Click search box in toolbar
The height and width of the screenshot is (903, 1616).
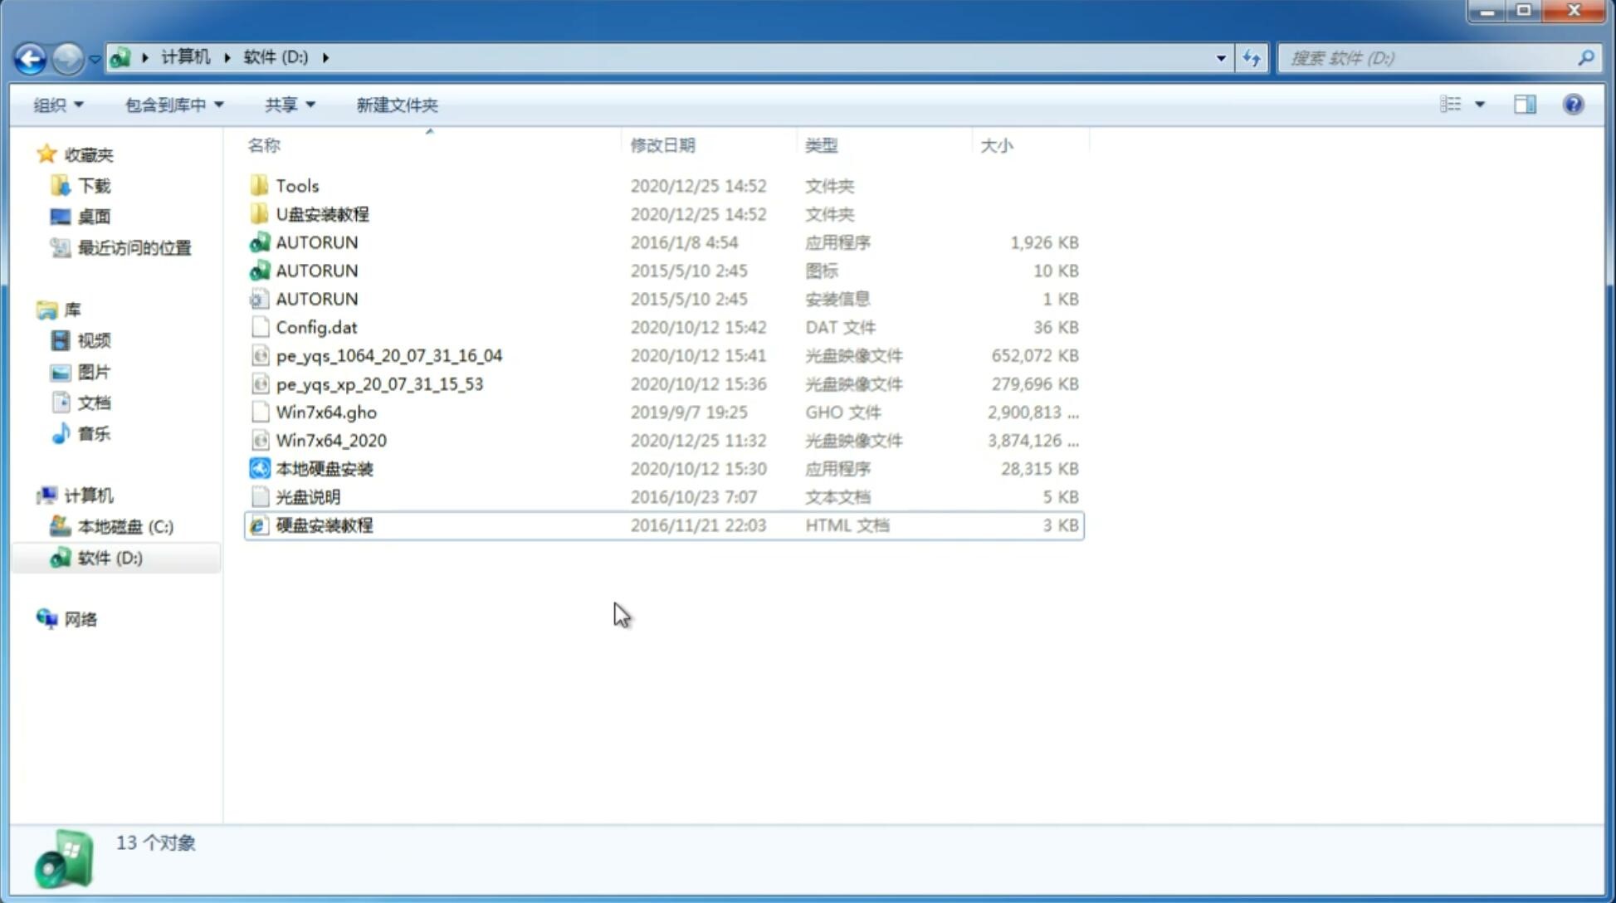pos(1431,58)
